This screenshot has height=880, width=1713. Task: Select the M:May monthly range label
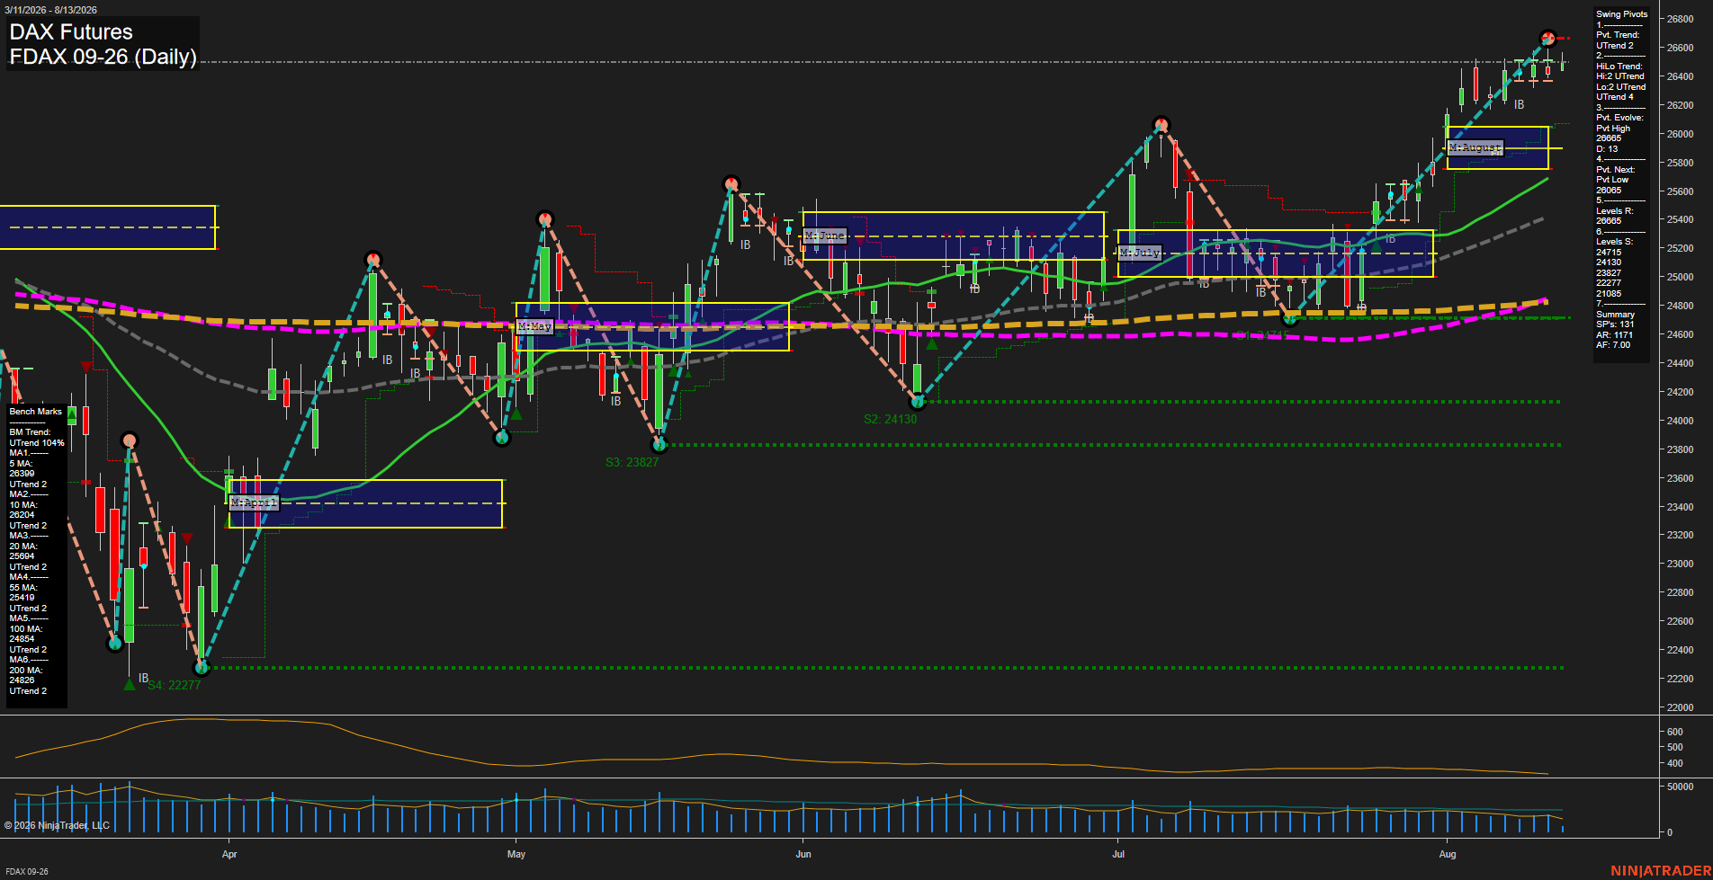[534, 326]
